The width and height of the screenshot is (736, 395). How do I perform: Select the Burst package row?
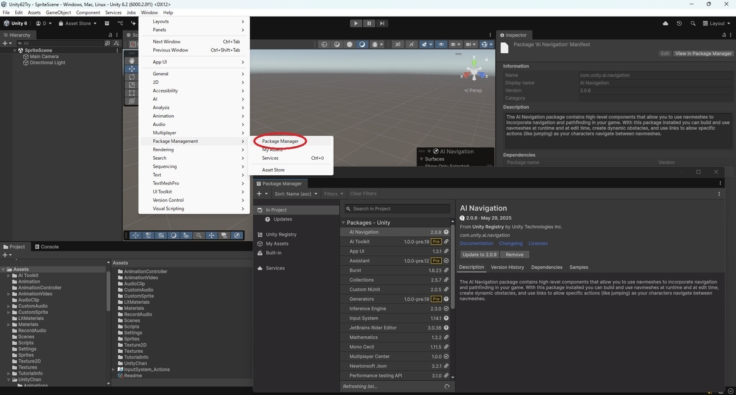(x=396, y=270)
